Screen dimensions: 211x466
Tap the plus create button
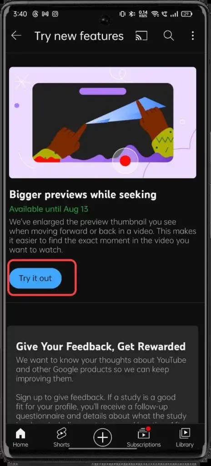coord(102,437)
